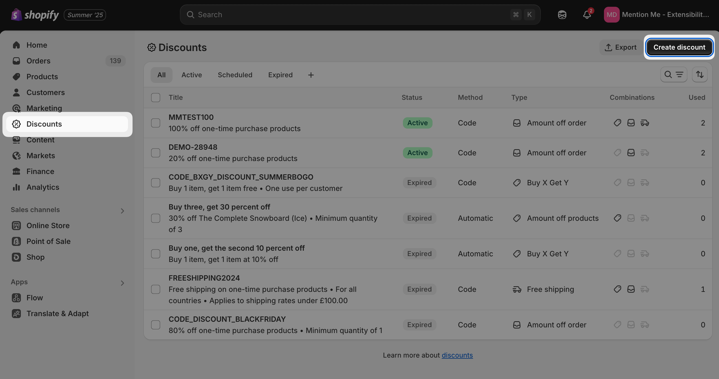This screenshot has width=719, height=379.
Task: Click the Sidekick assistant icon in the top bar
Action: click(x=562, y=15)
